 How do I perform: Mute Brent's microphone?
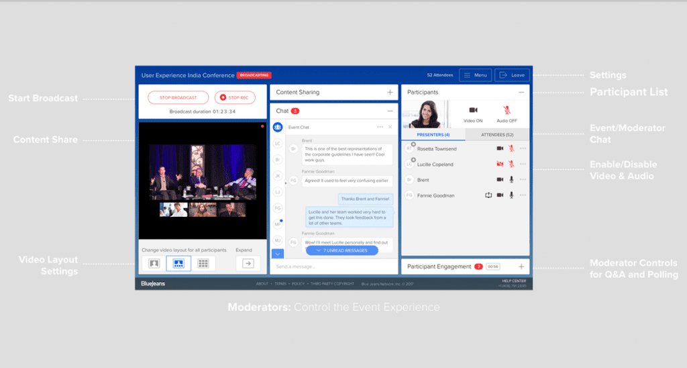[511, 180]
